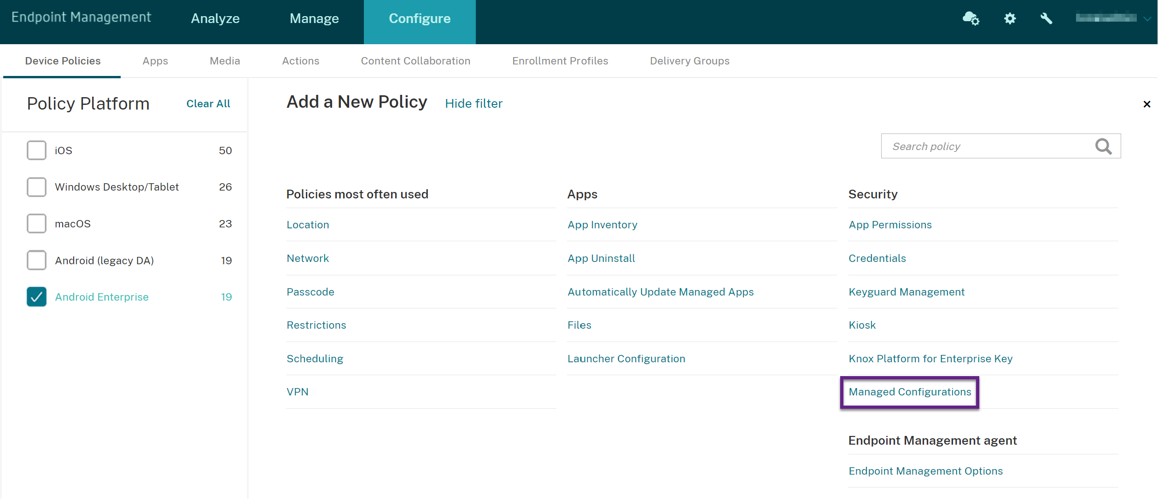Open the gear settings icon

coord(1010,18)
